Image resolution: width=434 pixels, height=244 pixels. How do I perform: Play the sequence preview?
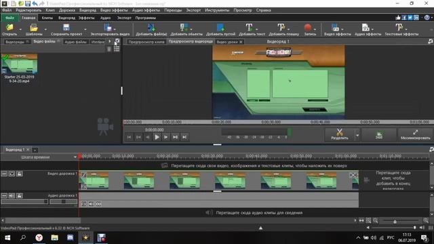pos(157,137)
